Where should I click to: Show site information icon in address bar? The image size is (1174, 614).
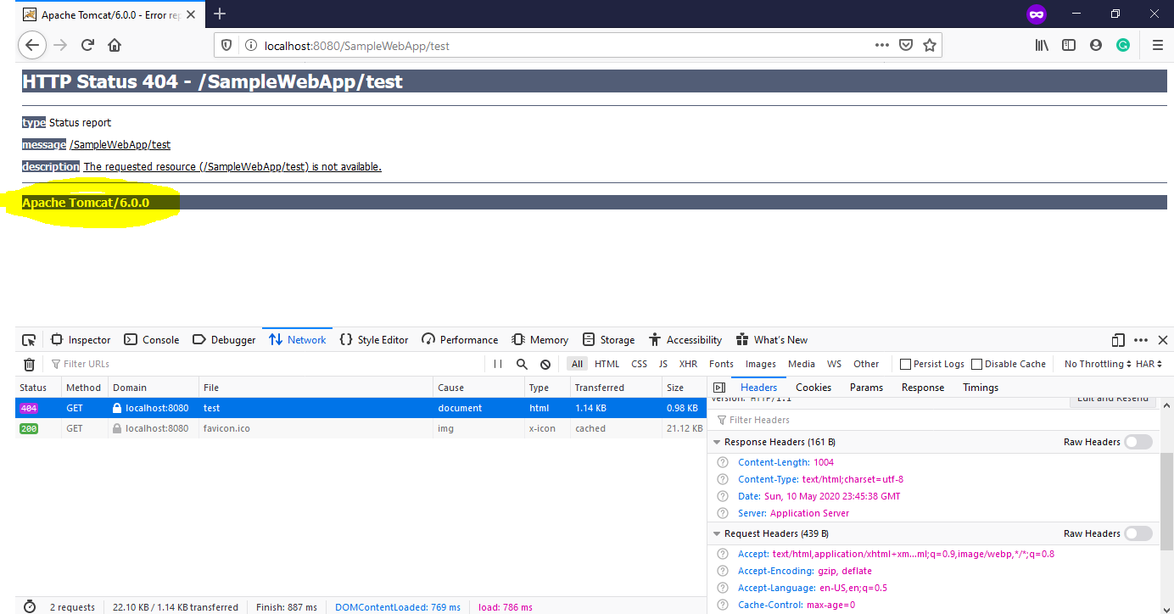point(251,45)
